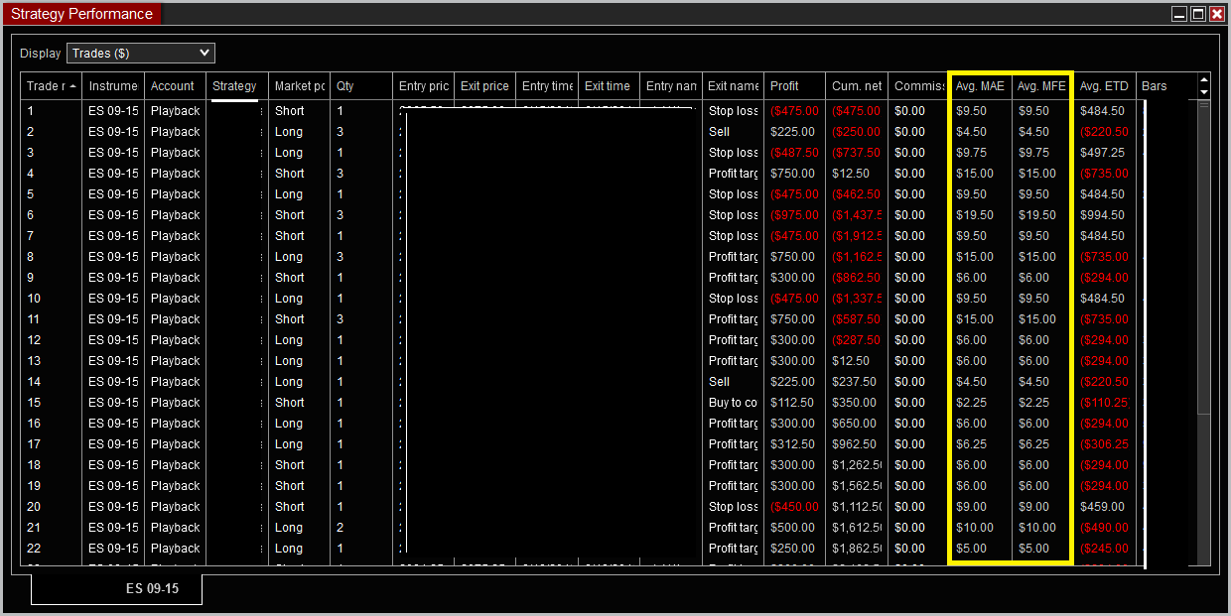Click the Avg. MFE column header

[x=1042, y=86]
